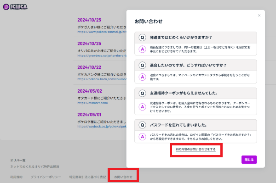
Task: Click the answer text about 10営業日 delivery
Action: [200, 49]
